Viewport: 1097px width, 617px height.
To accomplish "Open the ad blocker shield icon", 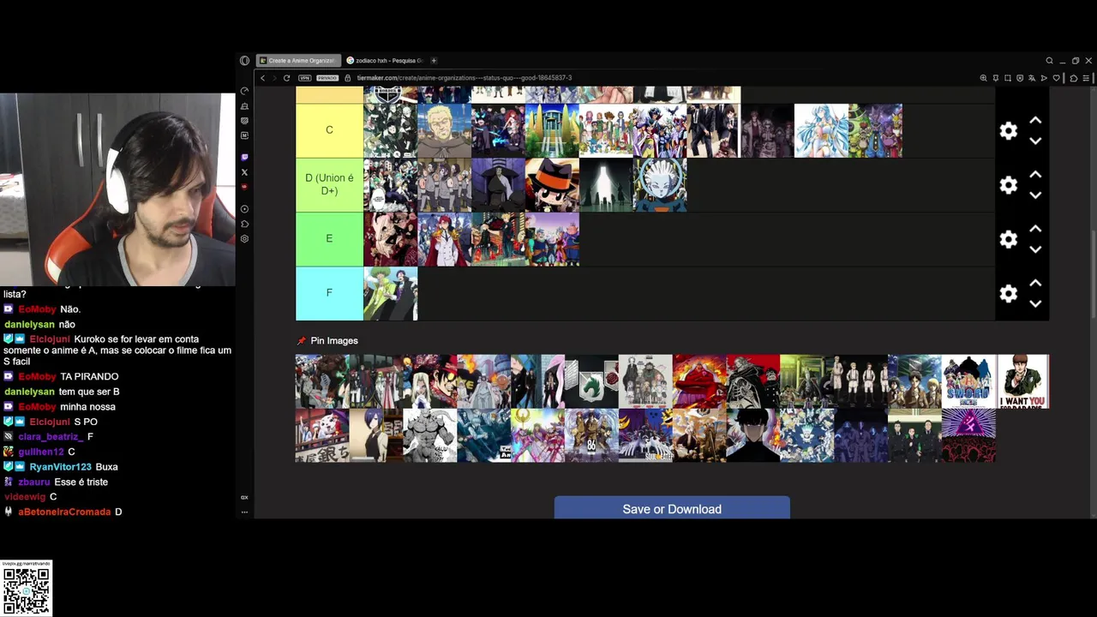I will (x=1020, y=78).
